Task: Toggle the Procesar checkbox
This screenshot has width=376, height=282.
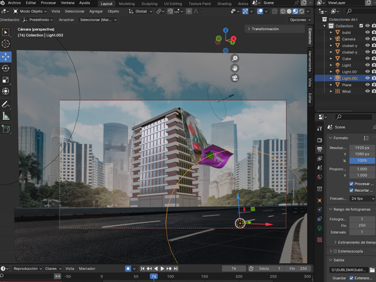Action: coord(352,184)
